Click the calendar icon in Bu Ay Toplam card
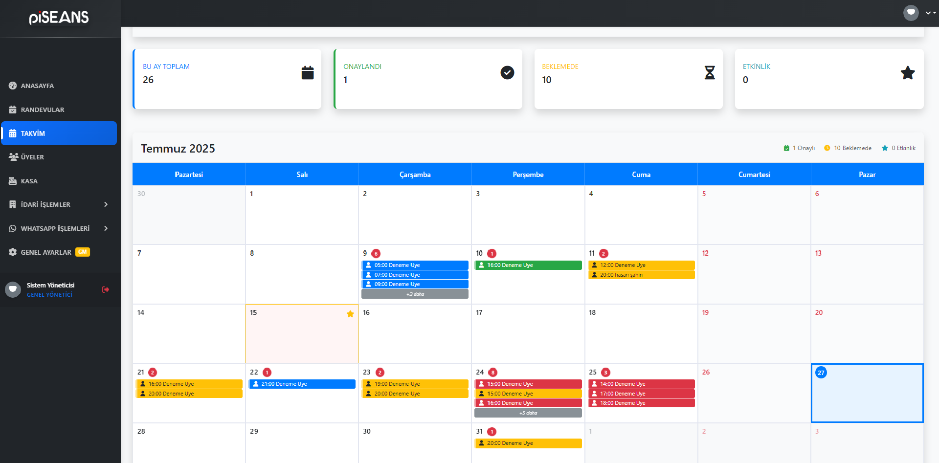 coord(307,73)
